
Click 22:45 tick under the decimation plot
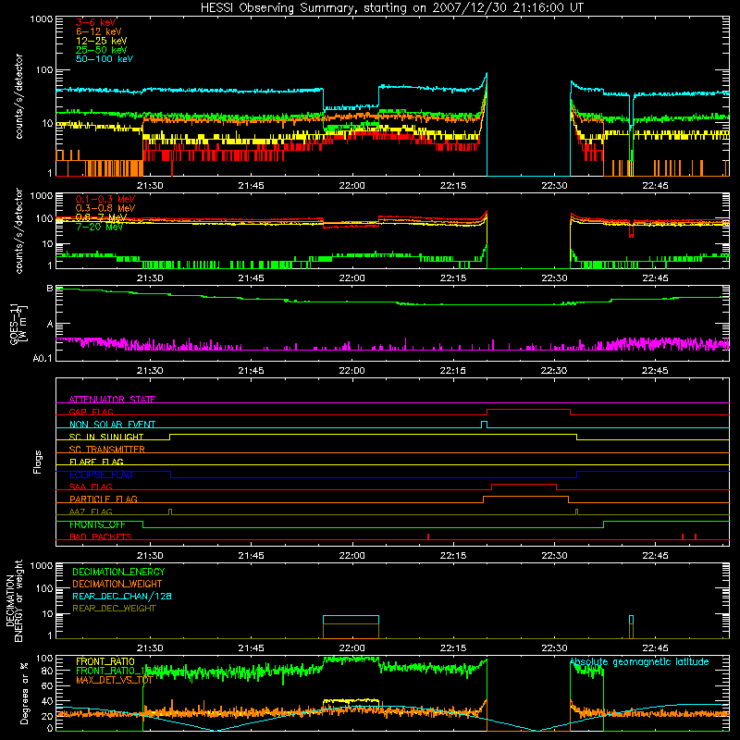[655, 648]
